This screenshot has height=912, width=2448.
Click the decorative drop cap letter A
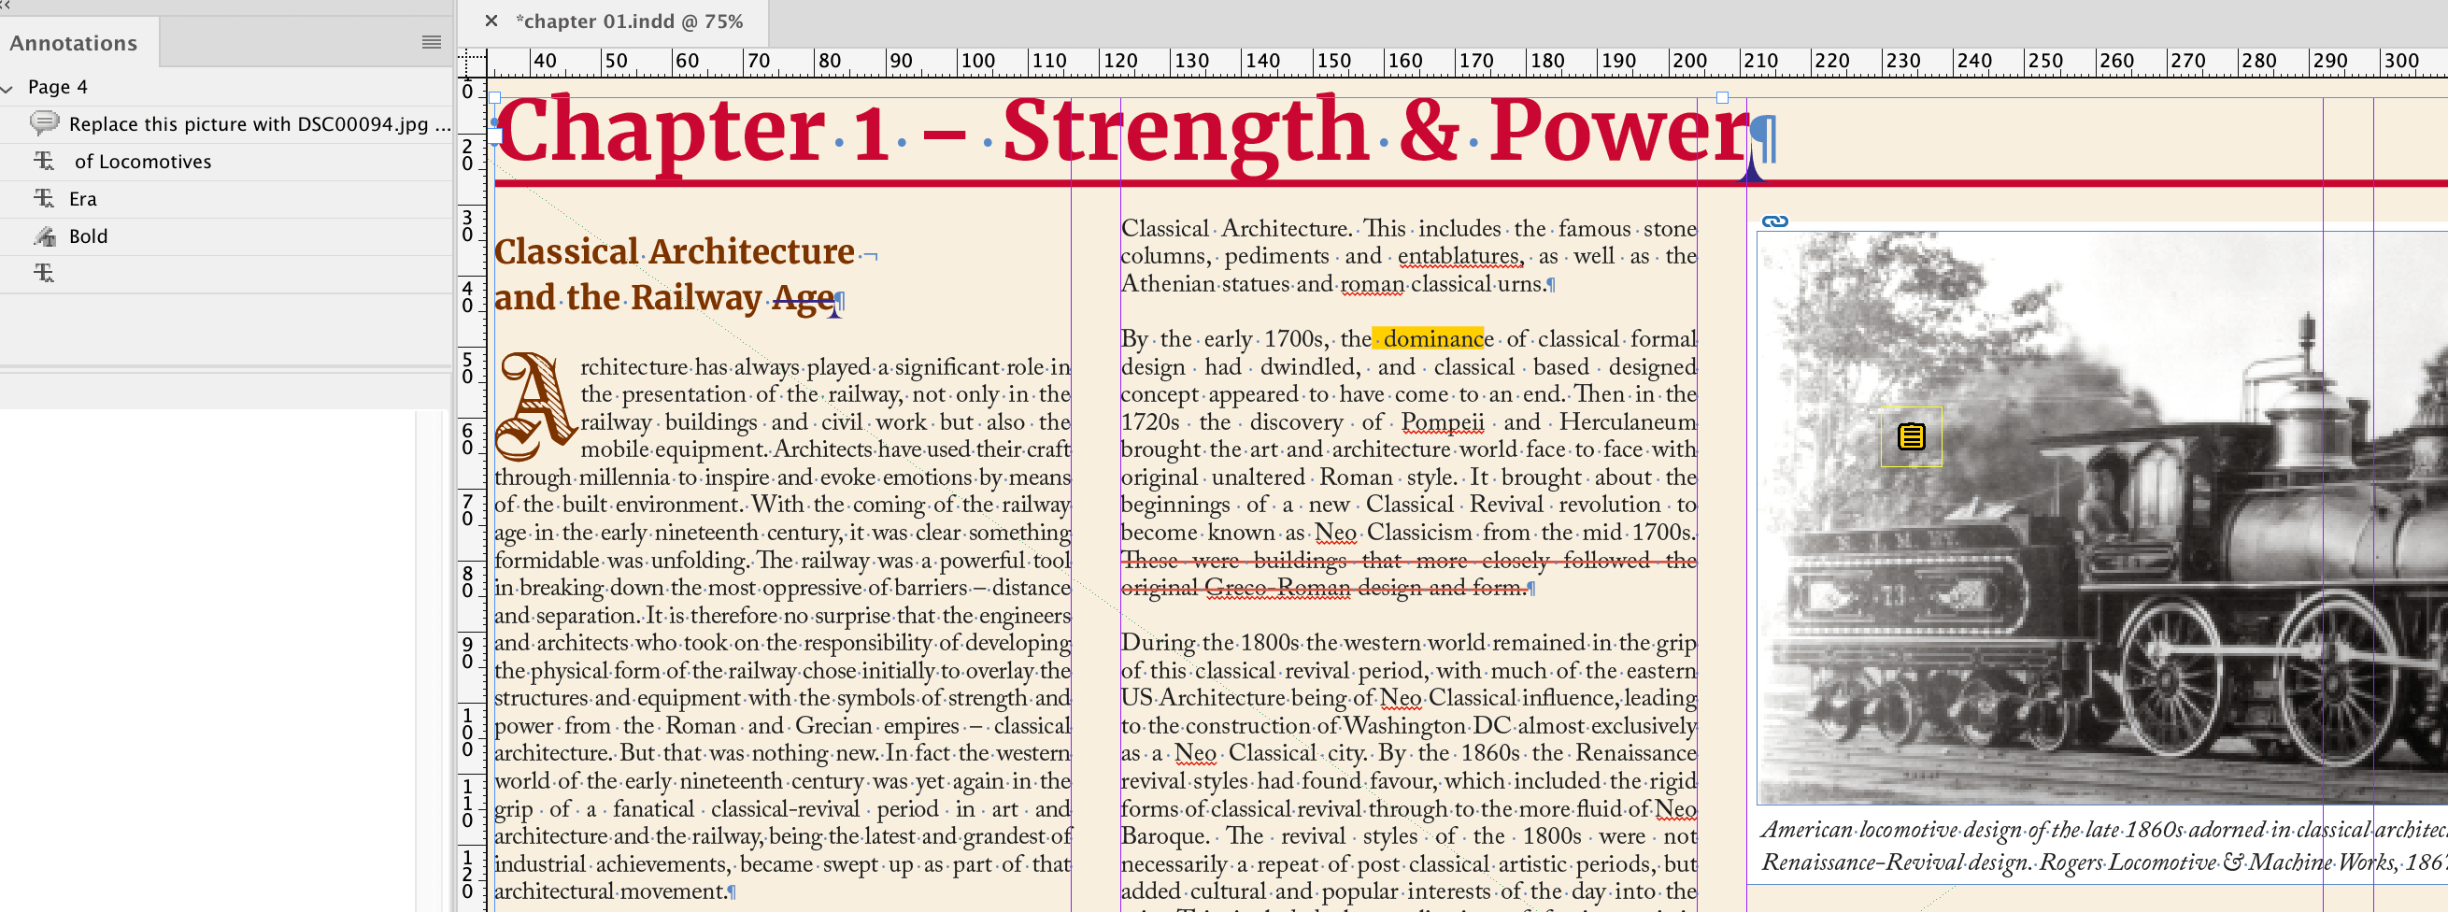point(537,405)
